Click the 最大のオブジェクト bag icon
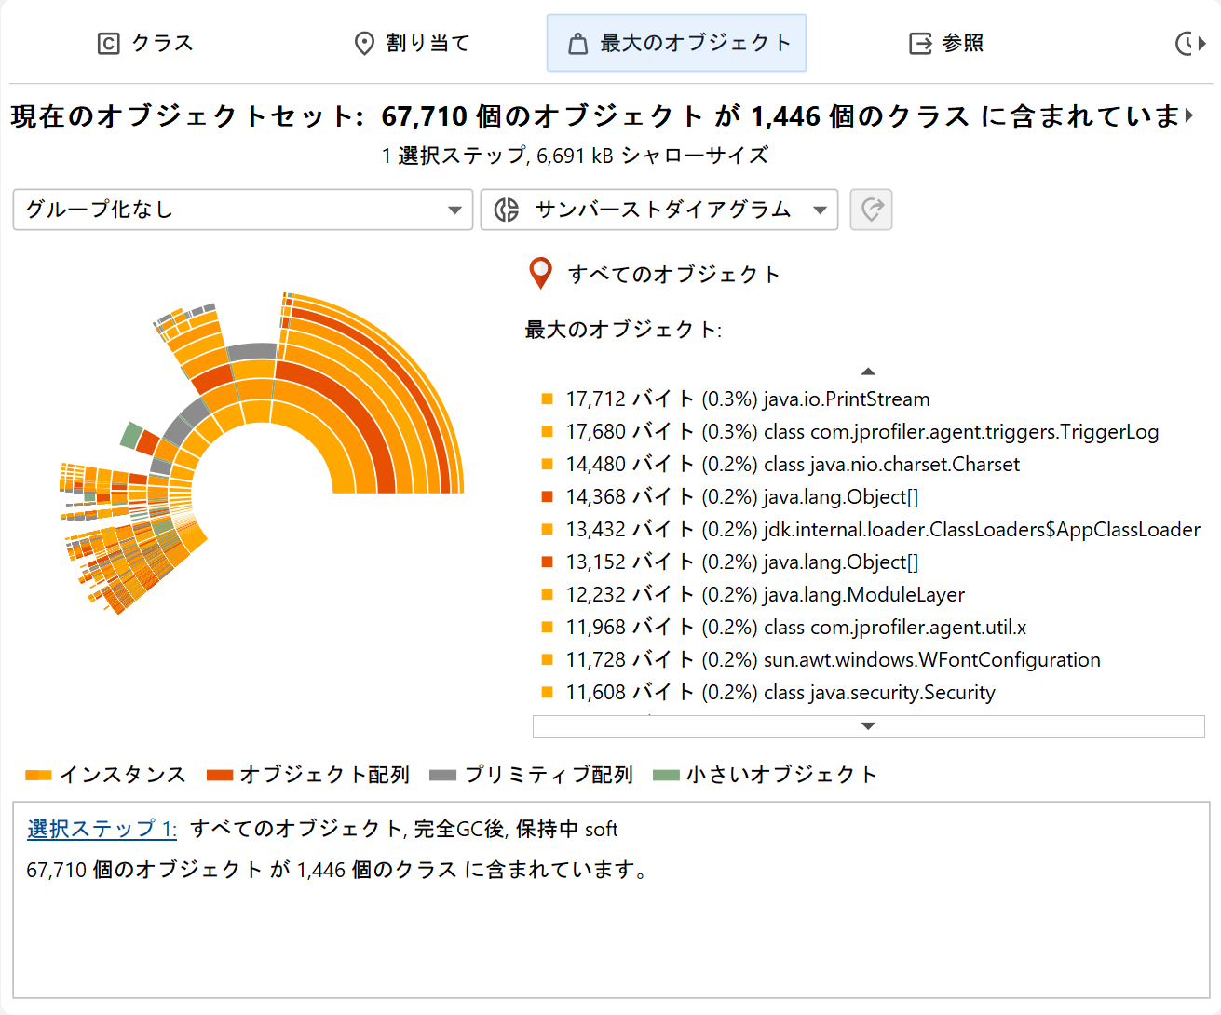 tap(577, 44)
